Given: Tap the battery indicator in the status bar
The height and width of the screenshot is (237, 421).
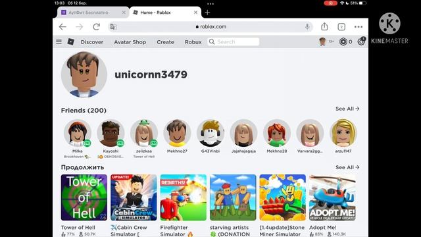Looking at the screenshot, I should point(362,3).
